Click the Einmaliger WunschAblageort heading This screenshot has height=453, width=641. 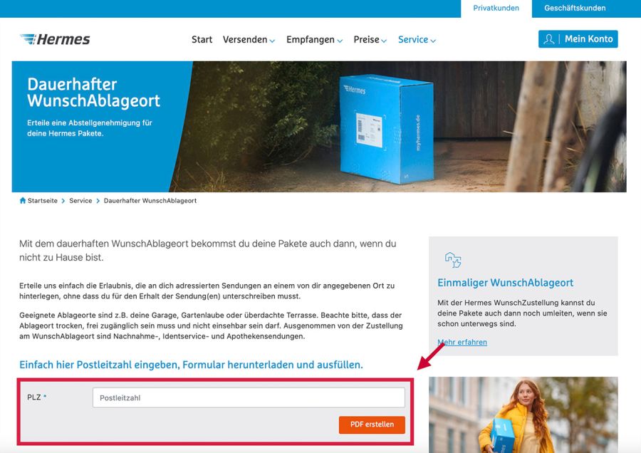point(505,283)
